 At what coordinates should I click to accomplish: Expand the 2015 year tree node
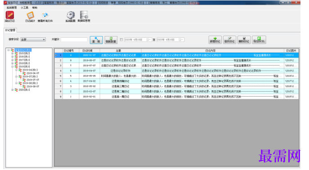12,54
